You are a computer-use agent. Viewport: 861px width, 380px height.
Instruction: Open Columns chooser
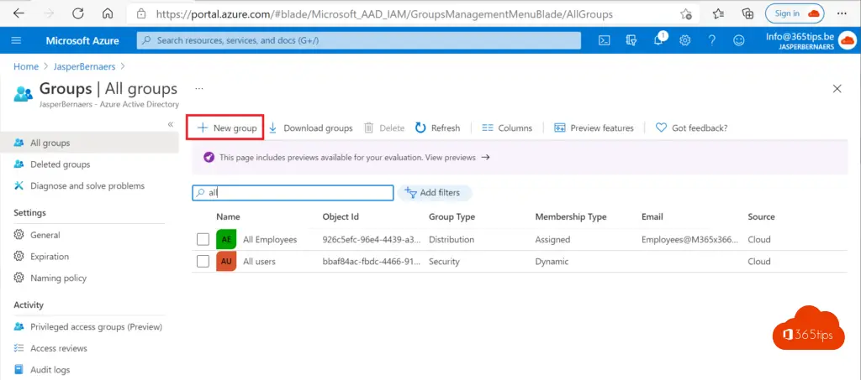pyautogui.click(x=507, y=128)
